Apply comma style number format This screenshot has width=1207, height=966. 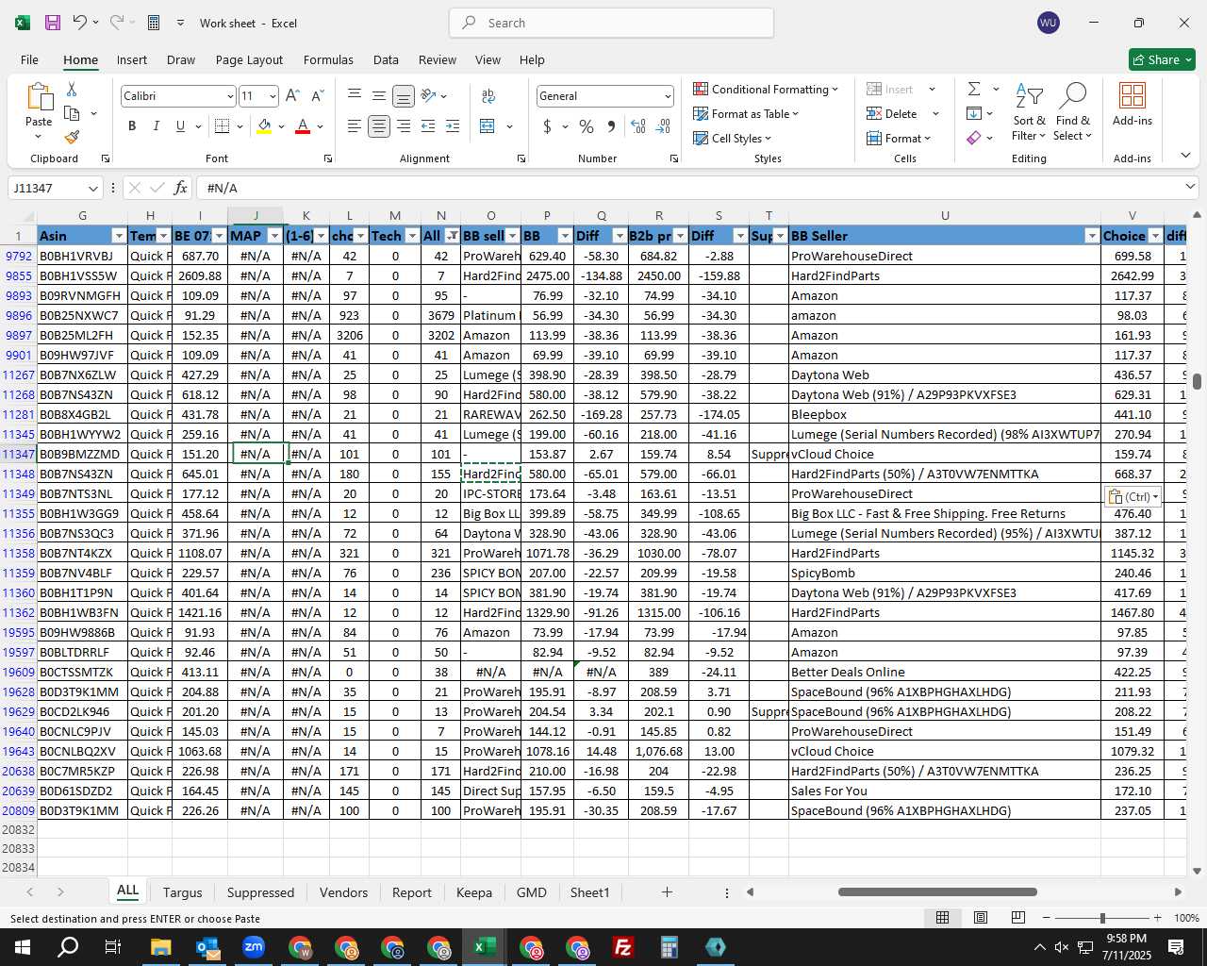point(611,126)
